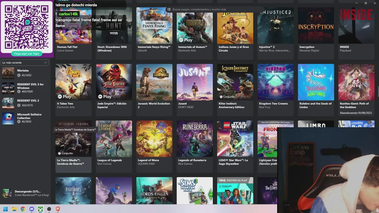The height and width of the screenshot is (213, 379).
Task: Click the EA Play badge on Jade Empire
Action: pyautogui.click(x=105, y=97)
